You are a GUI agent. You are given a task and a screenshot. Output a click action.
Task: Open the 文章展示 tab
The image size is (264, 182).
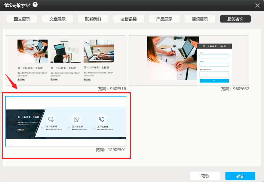[x=58, y=19]
